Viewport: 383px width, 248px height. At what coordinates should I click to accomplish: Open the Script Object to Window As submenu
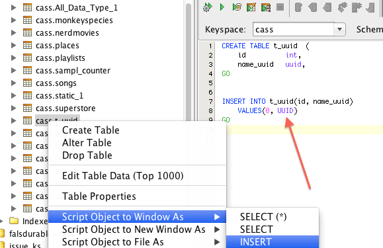137,217
